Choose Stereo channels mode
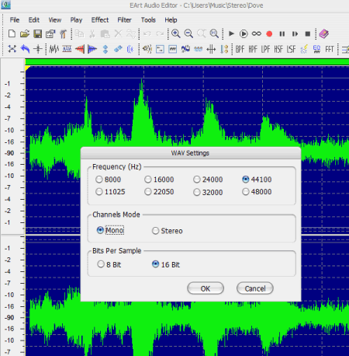The width and height of the screenshot is (349, 356). (x=168, y=231)
